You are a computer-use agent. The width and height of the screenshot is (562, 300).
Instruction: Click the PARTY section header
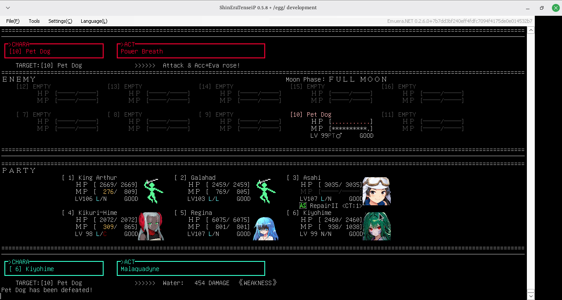(x=19, y=171)
